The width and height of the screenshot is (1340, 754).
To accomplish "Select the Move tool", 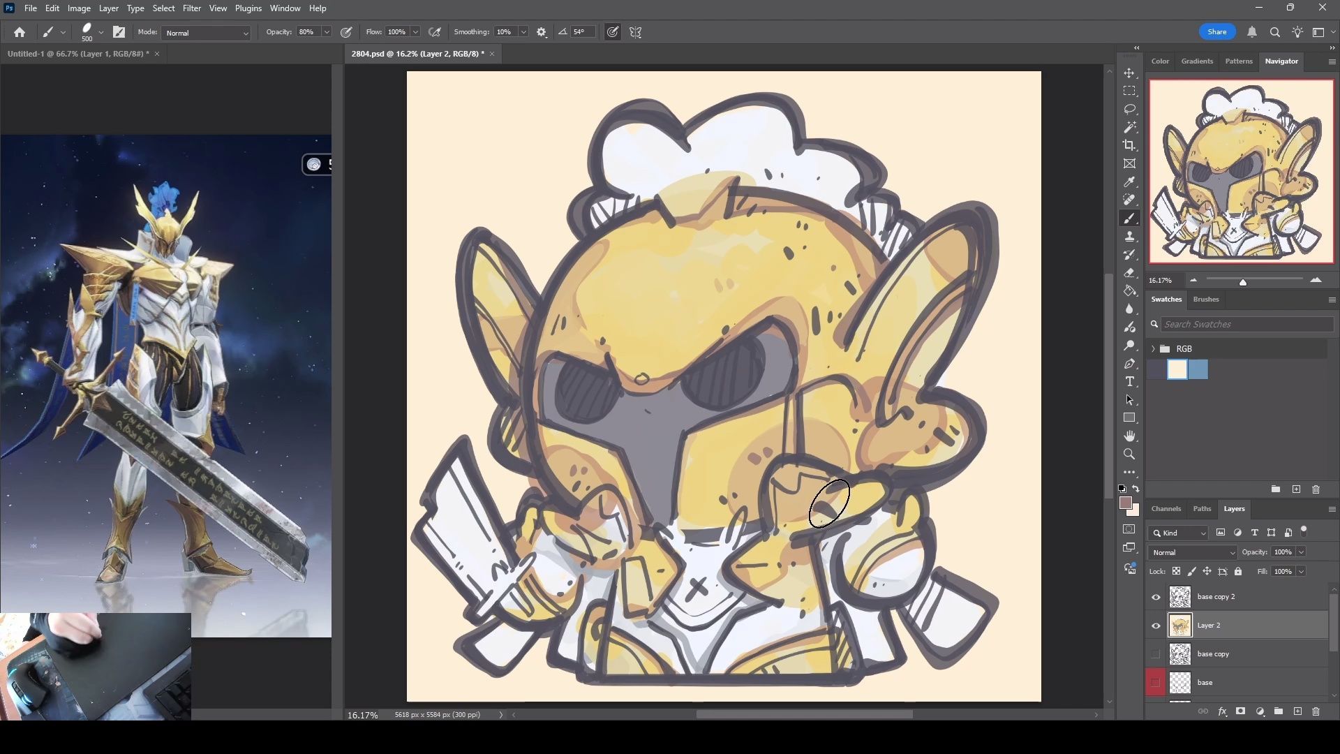I will pos(1129,73).
